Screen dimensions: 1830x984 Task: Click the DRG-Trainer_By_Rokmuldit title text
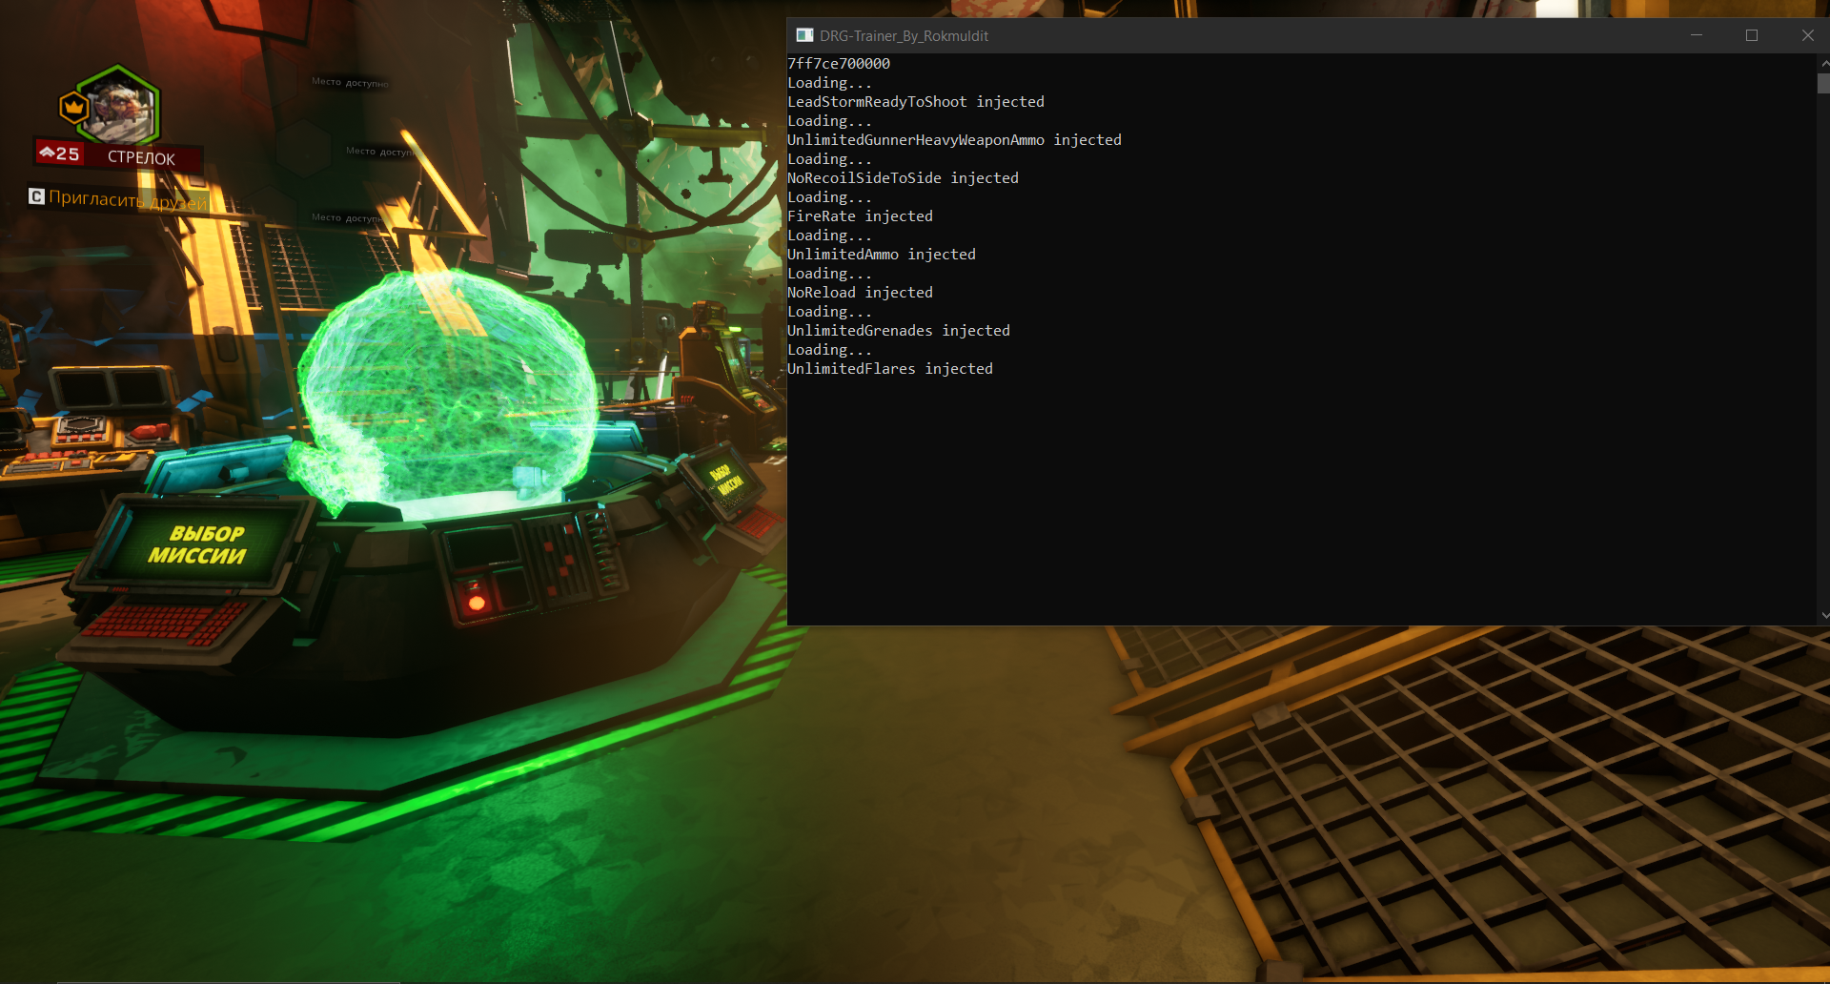point(904,36)
